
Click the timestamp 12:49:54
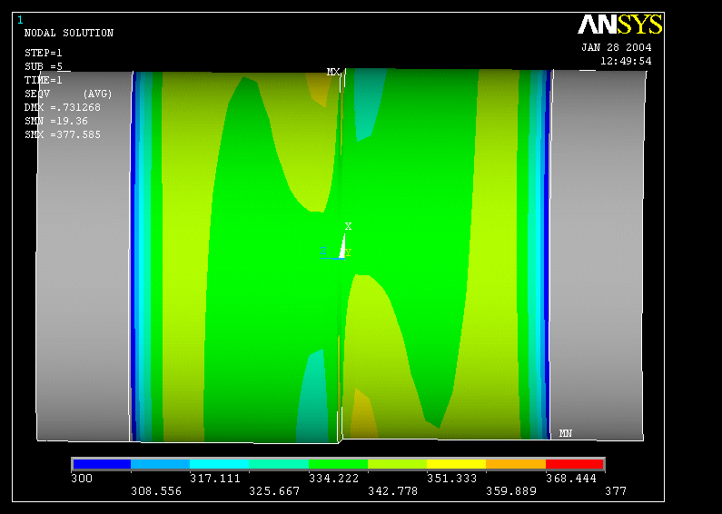[x=626, y=61]
